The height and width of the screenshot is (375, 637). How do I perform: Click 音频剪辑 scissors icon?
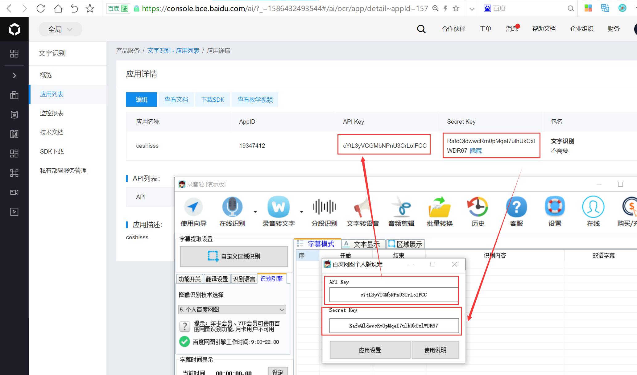[x=401, y=207]
